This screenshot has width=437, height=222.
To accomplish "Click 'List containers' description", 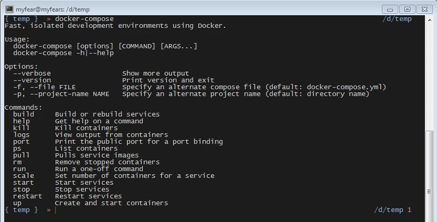I will 87,149.
